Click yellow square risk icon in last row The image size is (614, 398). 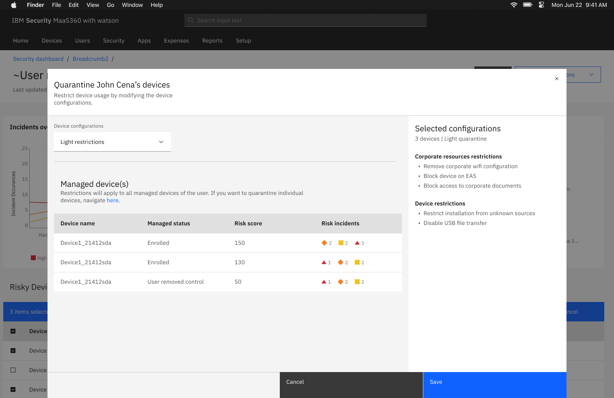pyautogui.click(x=357, y=282)
